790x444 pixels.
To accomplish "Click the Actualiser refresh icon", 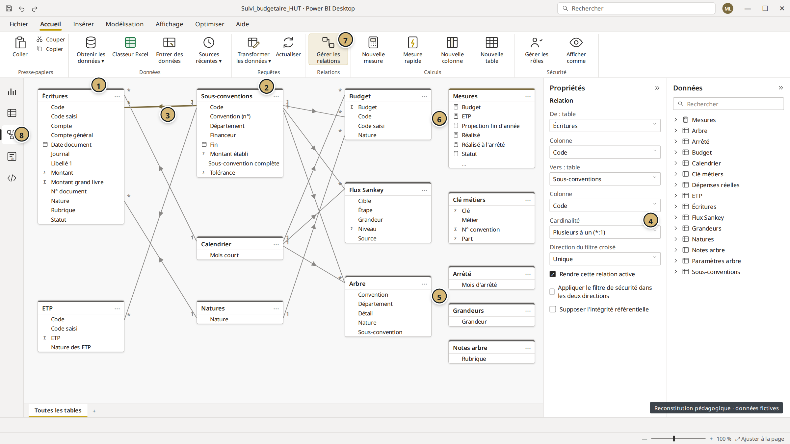I will tap(288, 43).
